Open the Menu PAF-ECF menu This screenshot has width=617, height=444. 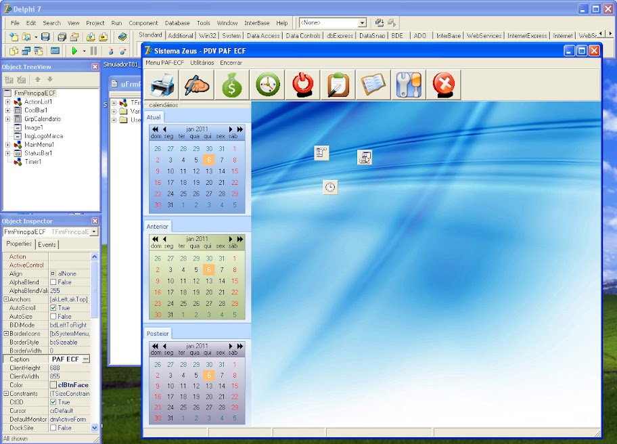coord(164,62)
